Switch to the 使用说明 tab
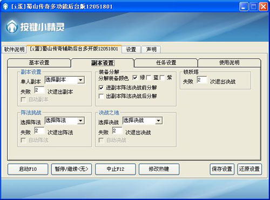Screen dimensions: 270x200 pos(229,63)
